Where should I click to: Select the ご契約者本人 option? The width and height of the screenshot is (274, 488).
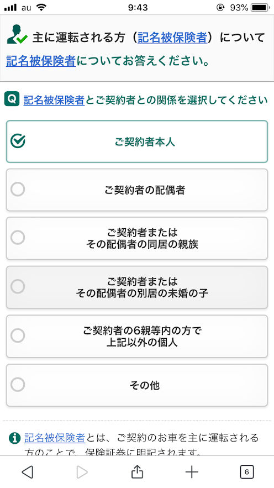click(137, 141)
